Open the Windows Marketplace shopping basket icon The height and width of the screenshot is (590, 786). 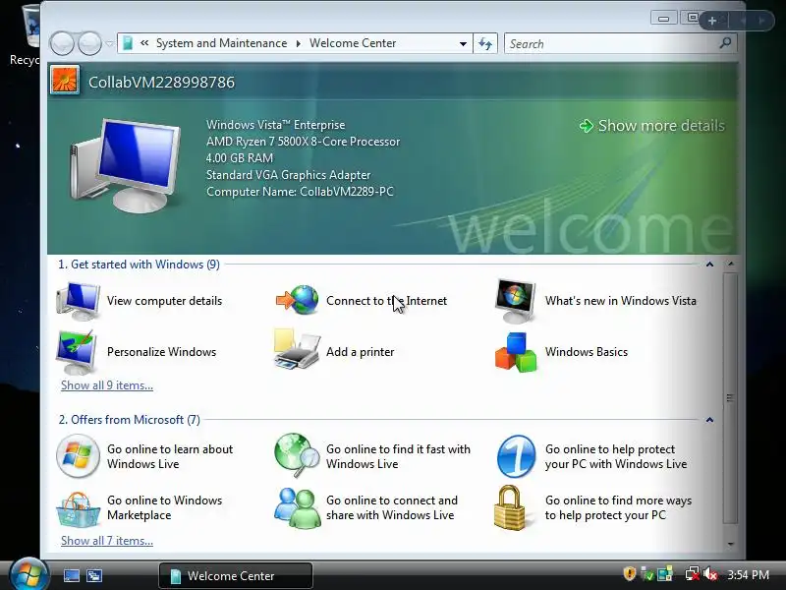point(79,509)
